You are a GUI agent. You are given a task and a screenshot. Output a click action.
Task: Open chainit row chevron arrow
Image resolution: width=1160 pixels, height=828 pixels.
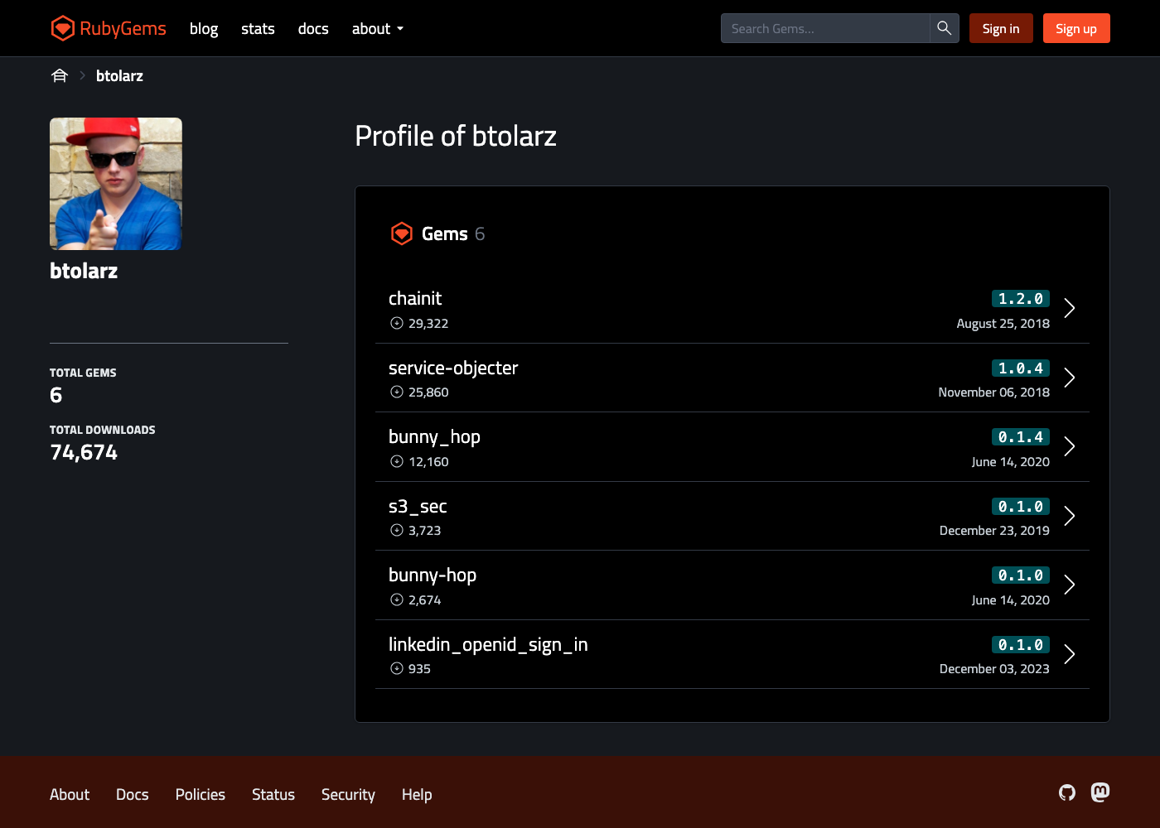click(x=1070, y=308)
